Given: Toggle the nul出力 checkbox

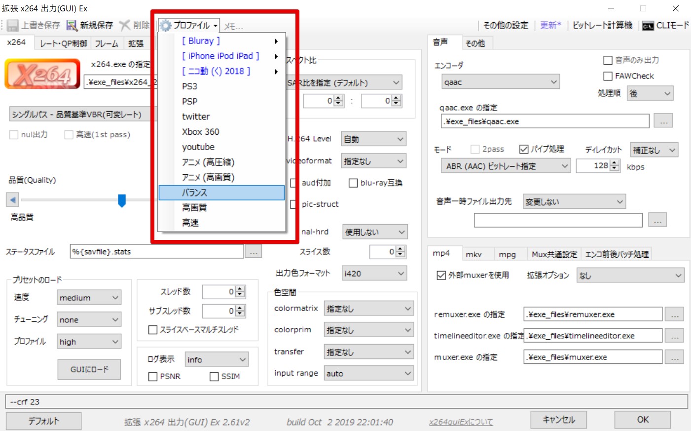Looking at the screenshot, I should tap(14, 135).
